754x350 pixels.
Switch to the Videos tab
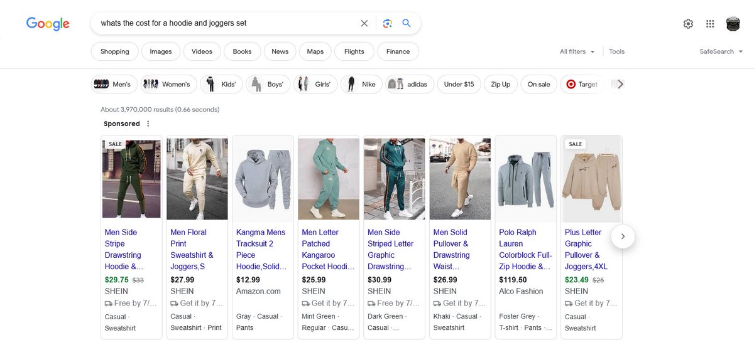202,51
